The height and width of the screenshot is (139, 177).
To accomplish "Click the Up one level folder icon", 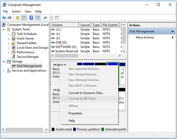I will point(17,18).
